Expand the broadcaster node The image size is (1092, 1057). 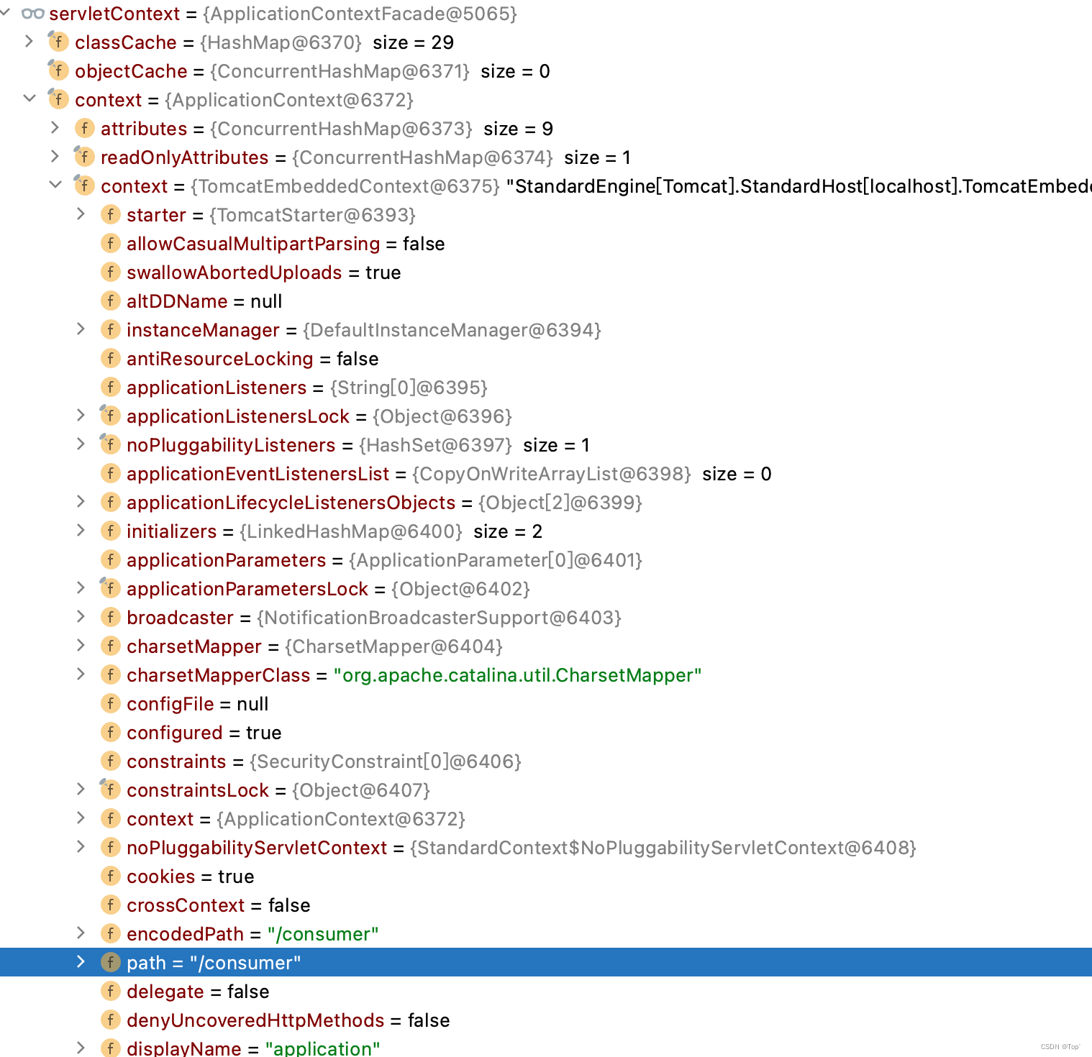point(81,616)
